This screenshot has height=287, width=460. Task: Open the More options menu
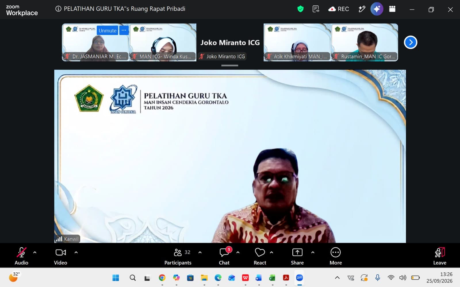coord(336,256)
